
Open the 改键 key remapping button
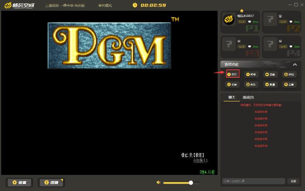pos(51,182)
